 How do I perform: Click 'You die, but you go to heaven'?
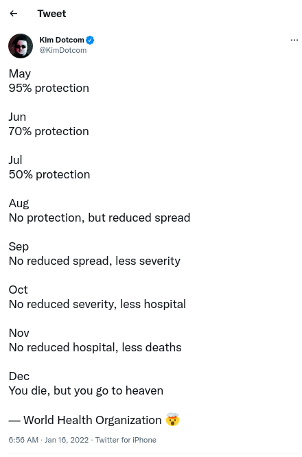(x=86, y=390)
